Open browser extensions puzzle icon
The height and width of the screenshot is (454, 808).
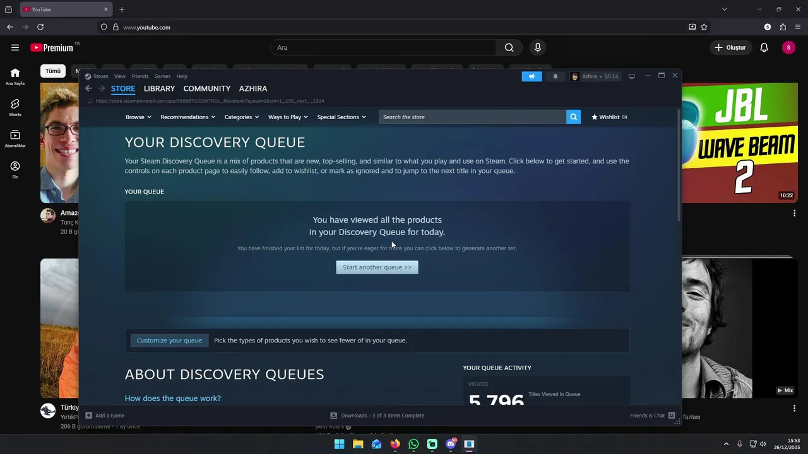pos(783,27)
